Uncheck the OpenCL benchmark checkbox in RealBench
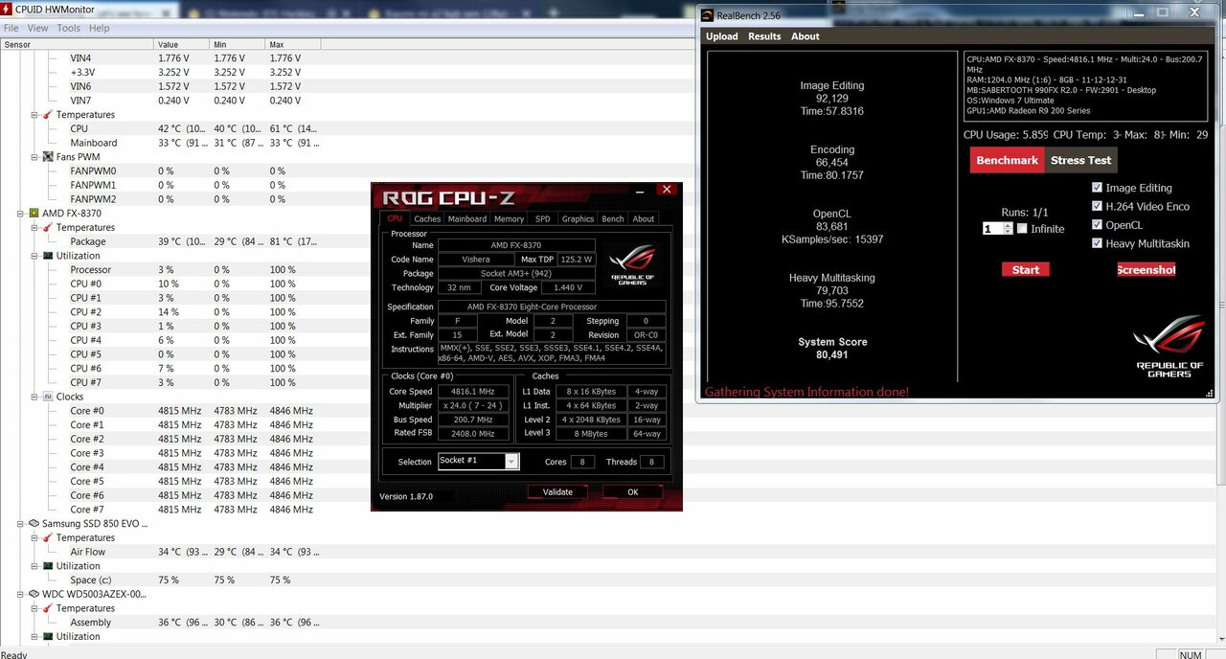Image resolution: width=1226 pixels, height=659 pixels. [x=1098, y=225]
